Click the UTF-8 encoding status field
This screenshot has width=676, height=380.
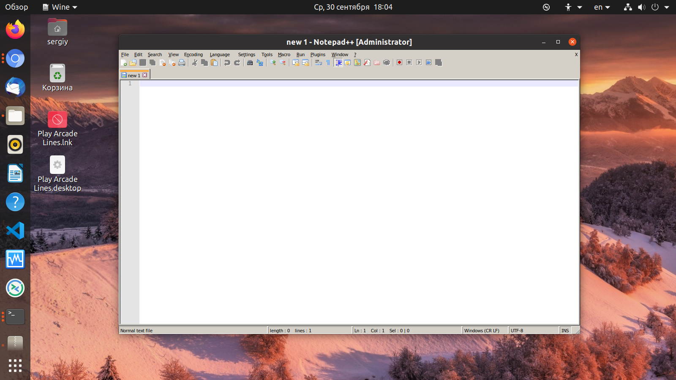(534, 331)
